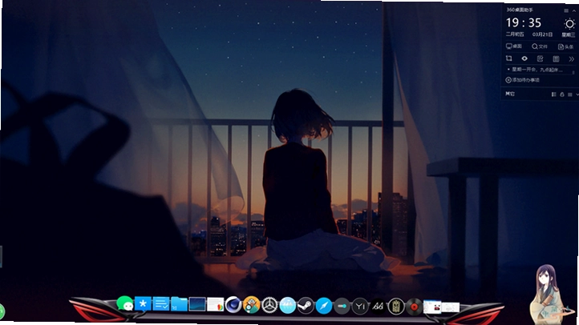Open the YI app icon in dock
The image size is (579, 325).
coord(360,307)
